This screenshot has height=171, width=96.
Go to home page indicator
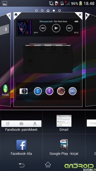48,11
